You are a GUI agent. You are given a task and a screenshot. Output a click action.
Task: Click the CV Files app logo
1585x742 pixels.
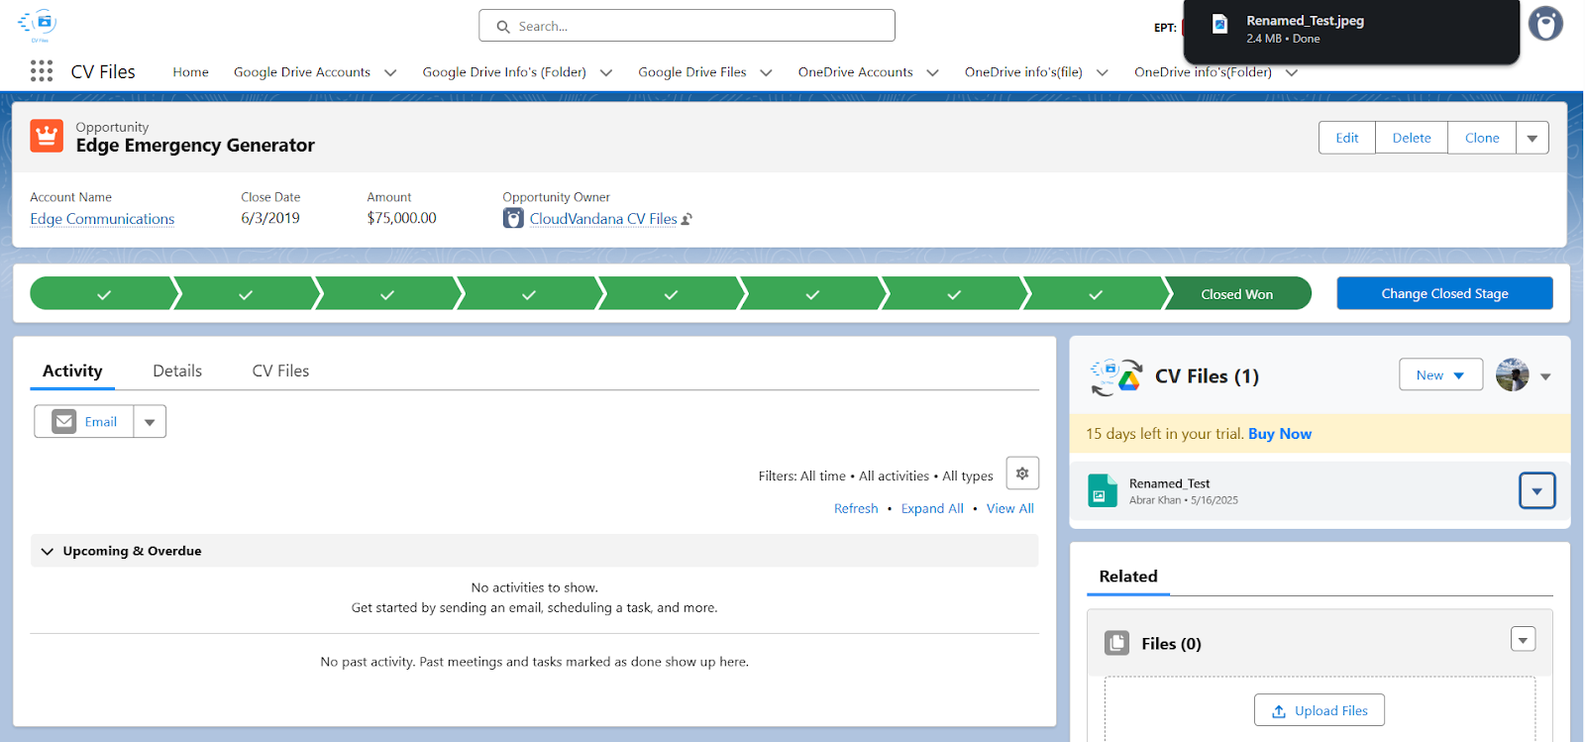point(38,25)
